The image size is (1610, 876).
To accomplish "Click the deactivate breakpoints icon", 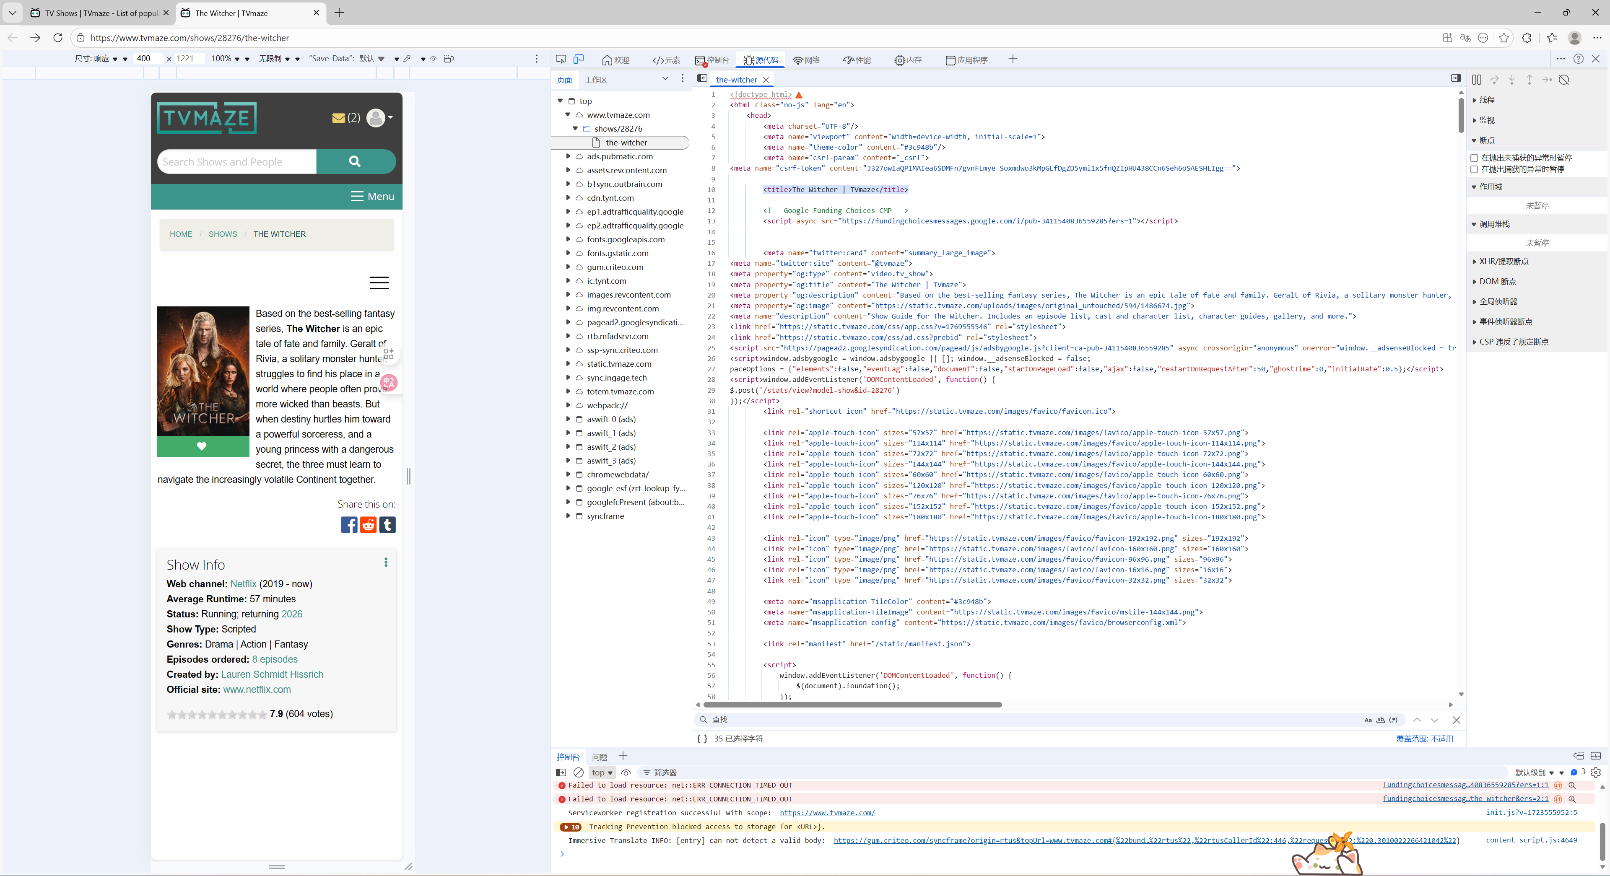I will (1564, 79).
